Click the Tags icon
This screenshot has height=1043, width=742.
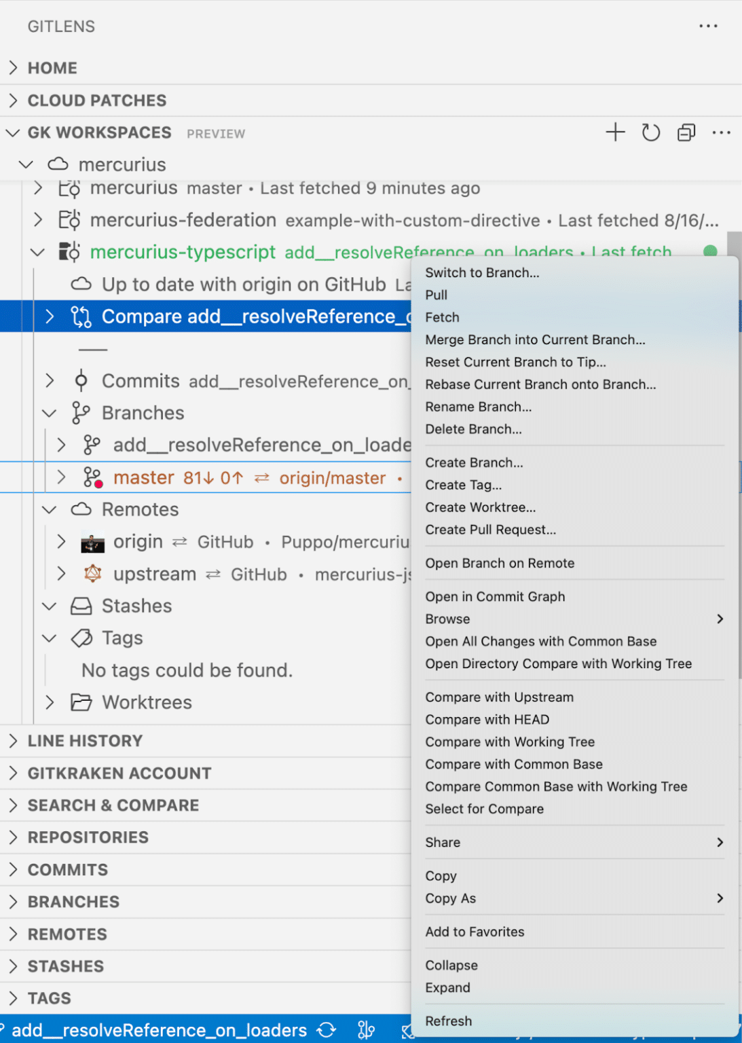coord(81,638)
